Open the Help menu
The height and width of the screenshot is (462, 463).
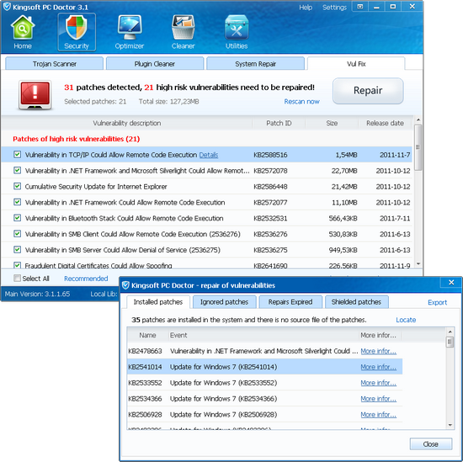point(306,8)
